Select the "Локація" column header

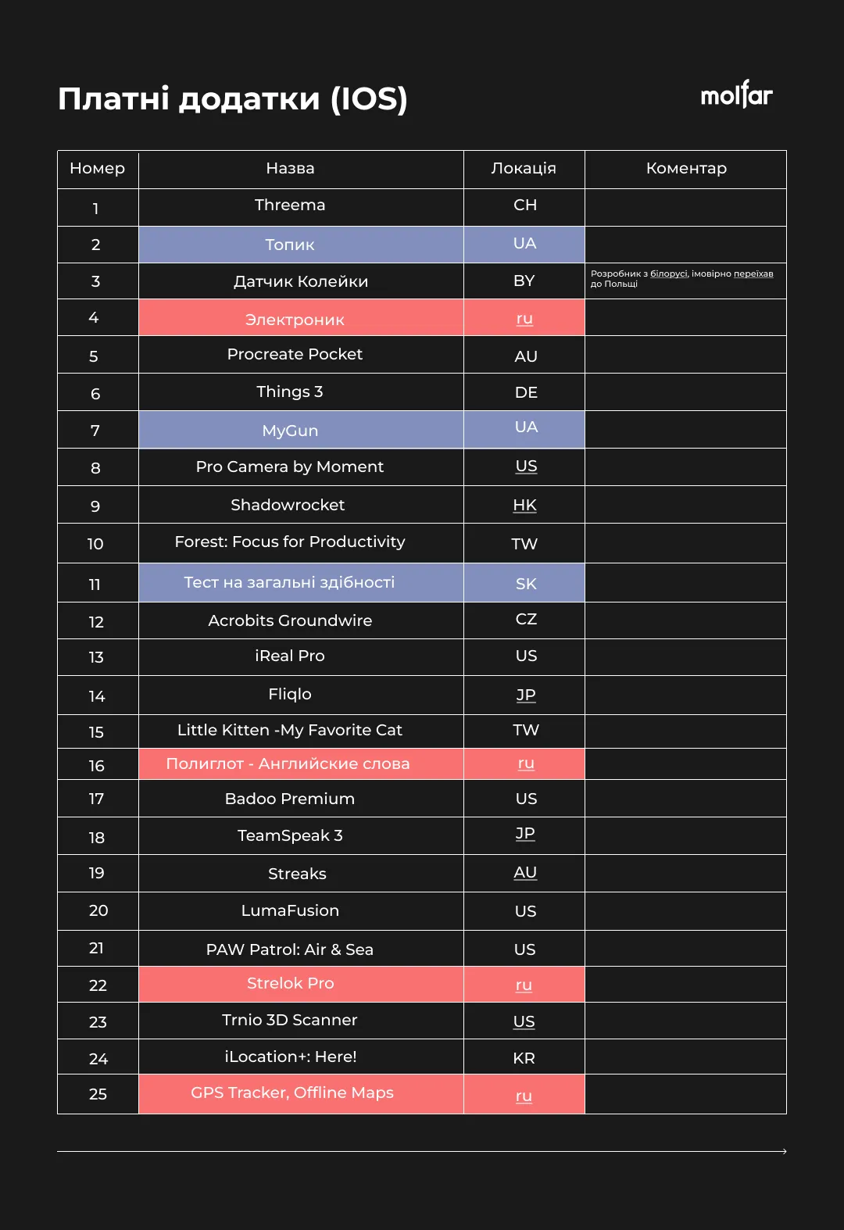(x=524, y=169)
